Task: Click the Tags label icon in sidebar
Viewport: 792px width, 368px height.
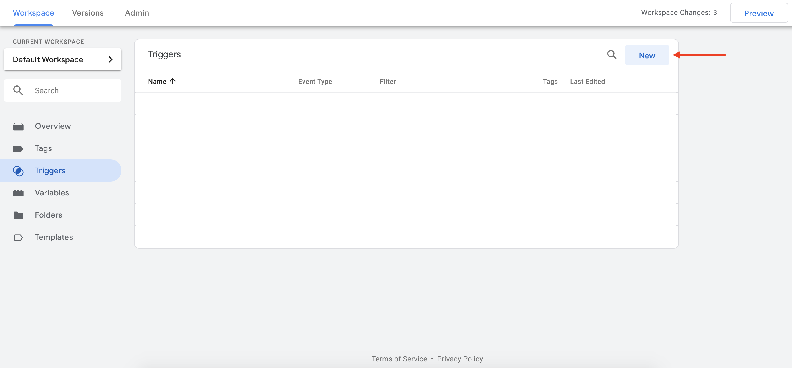Action: 18,149
